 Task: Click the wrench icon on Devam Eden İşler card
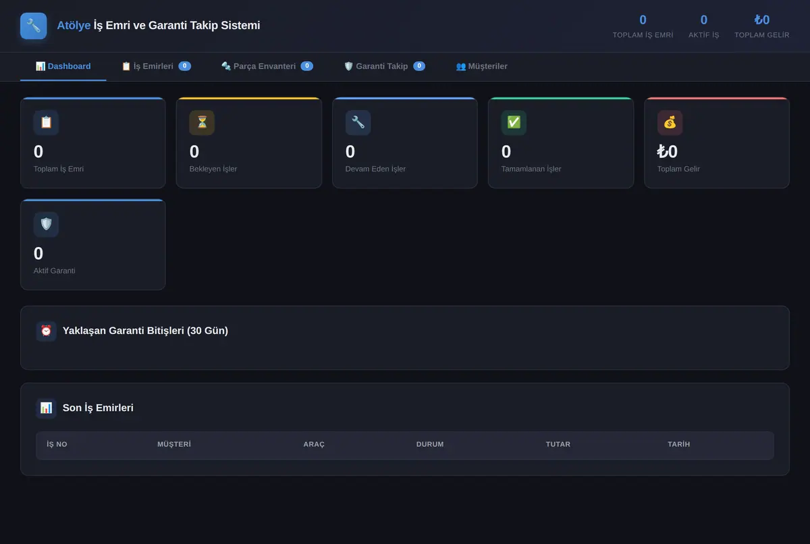pyautogui.click(x=358, y=123)
